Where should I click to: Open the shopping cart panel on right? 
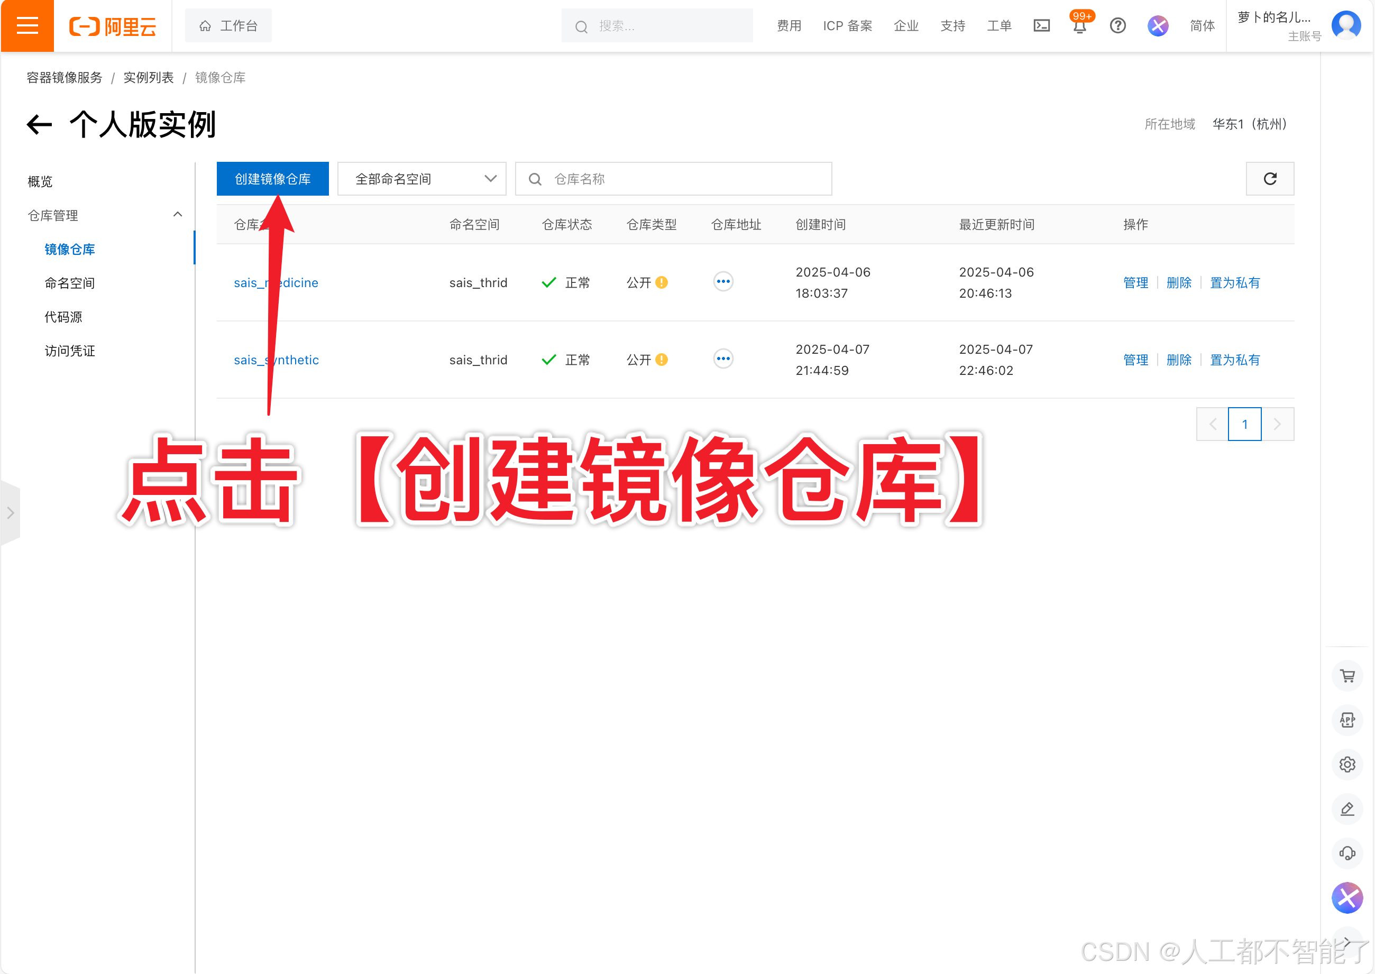click(1347, 675)
